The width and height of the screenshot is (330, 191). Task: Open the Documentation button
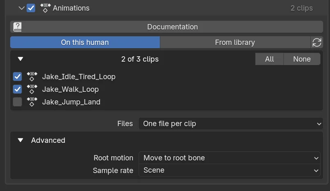pos(166,27)
